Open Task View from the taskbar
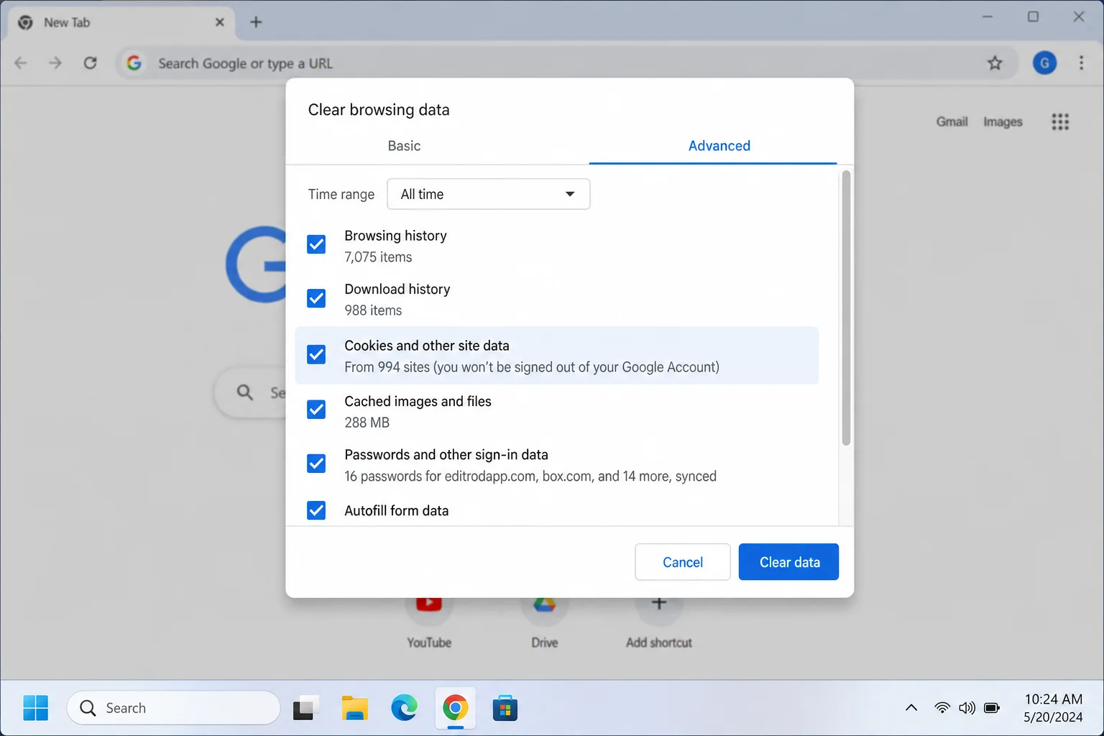The image size is (1104, 736). pyautogui.click(x=305, y=709)
